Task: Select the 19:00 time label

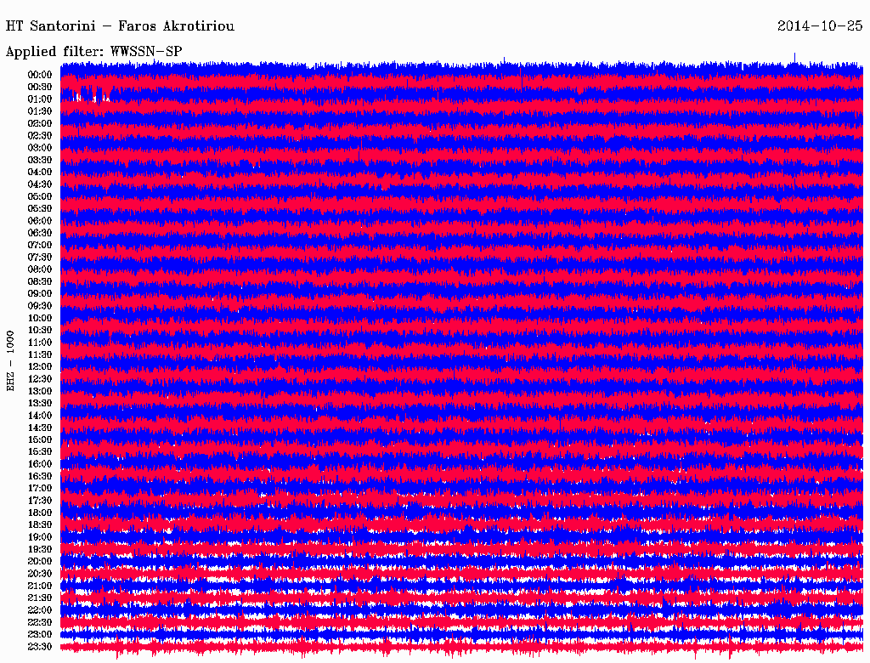Action: 40,537
